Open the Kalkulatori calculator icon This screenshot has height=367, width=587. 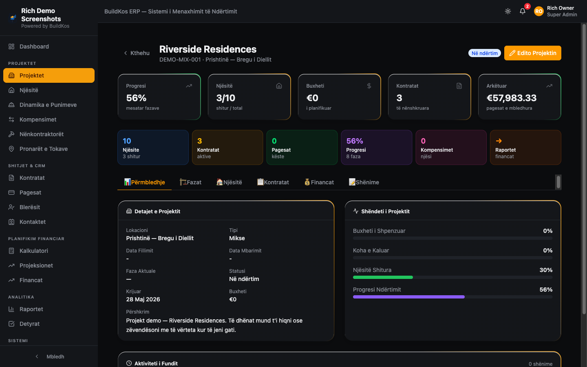pyautogui.click(x=11, y=251)
